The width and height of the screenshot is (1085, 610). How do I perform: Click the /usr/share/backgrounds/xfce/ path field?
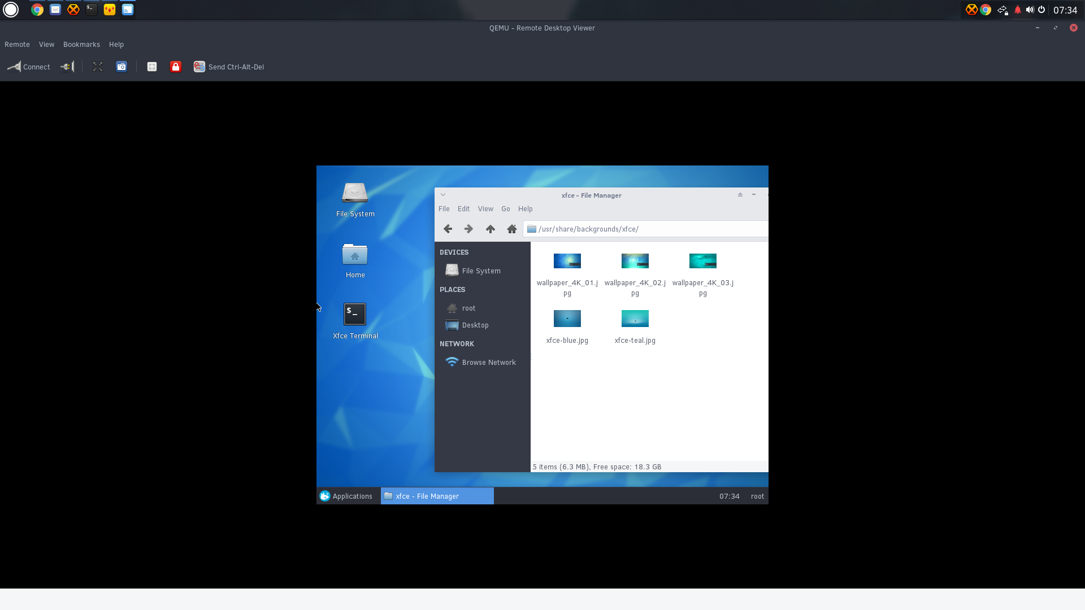point(645,229)
